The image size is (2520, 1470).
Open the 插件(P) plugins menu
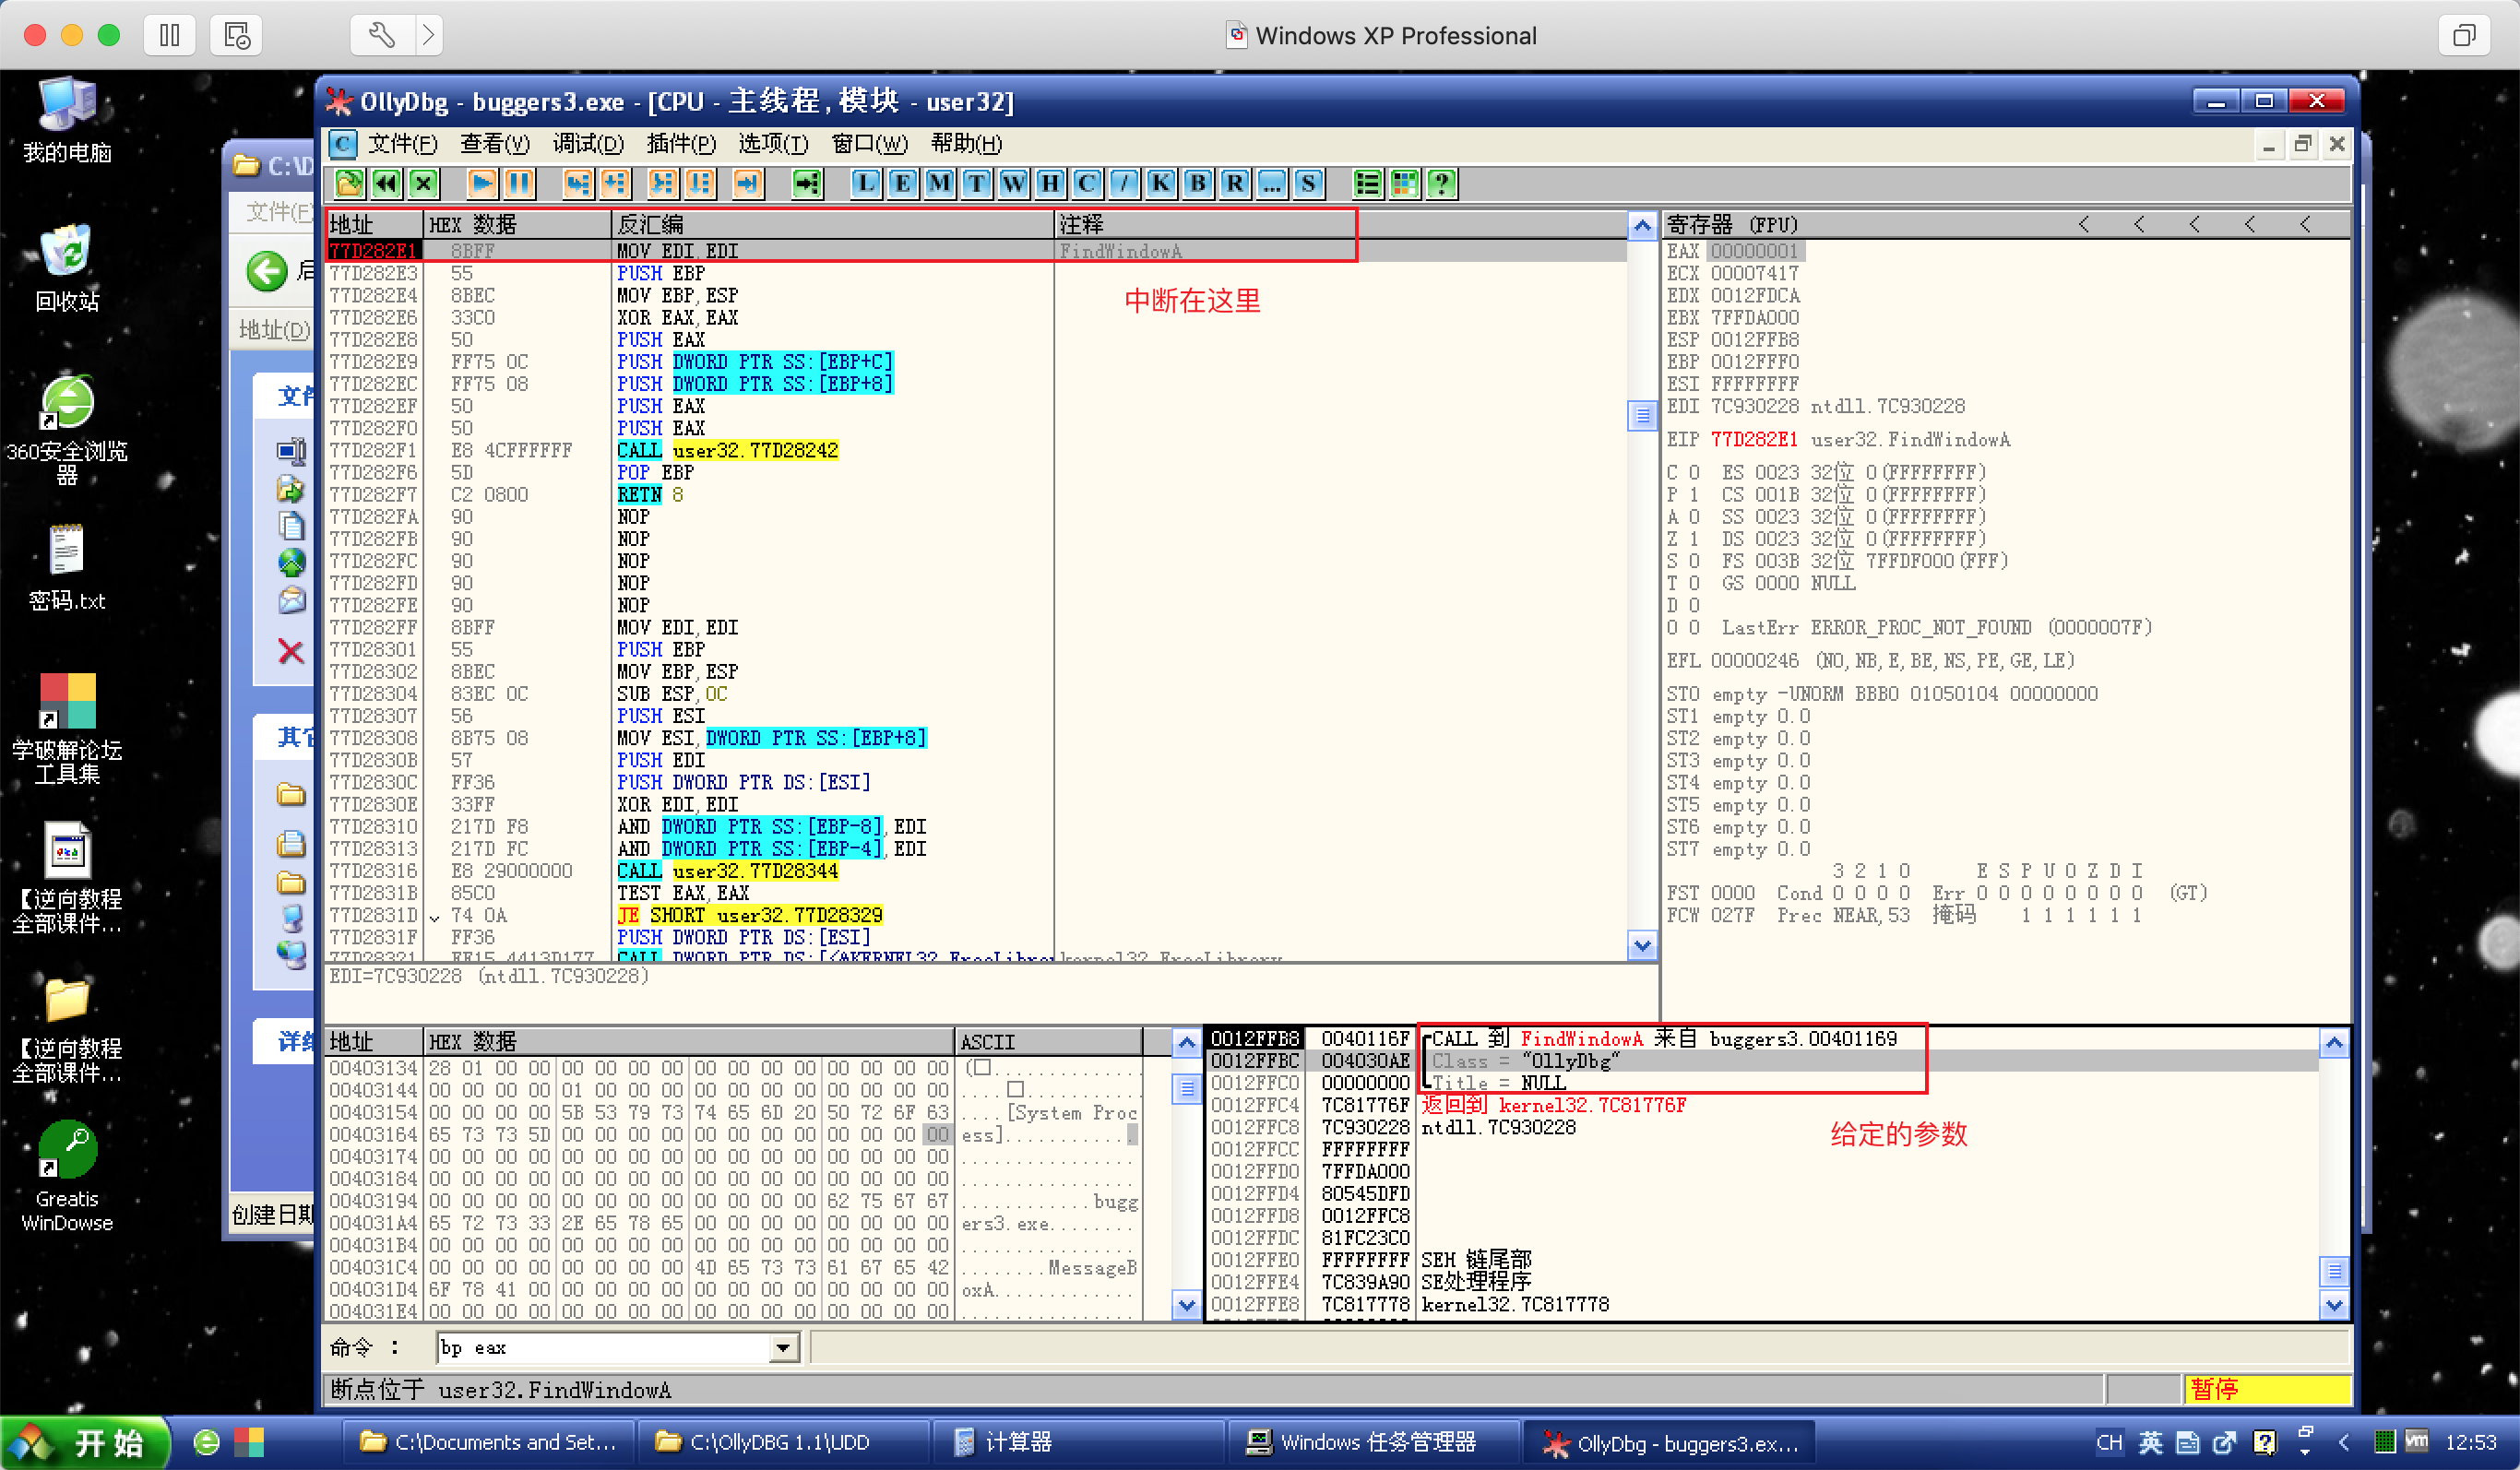(x=680, y=144)
